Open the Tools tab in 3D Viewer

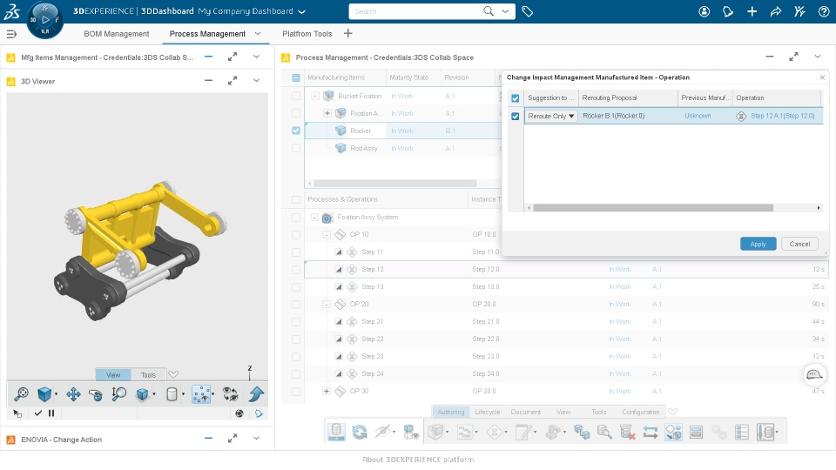pyautogui.click(x=148, y=374)
